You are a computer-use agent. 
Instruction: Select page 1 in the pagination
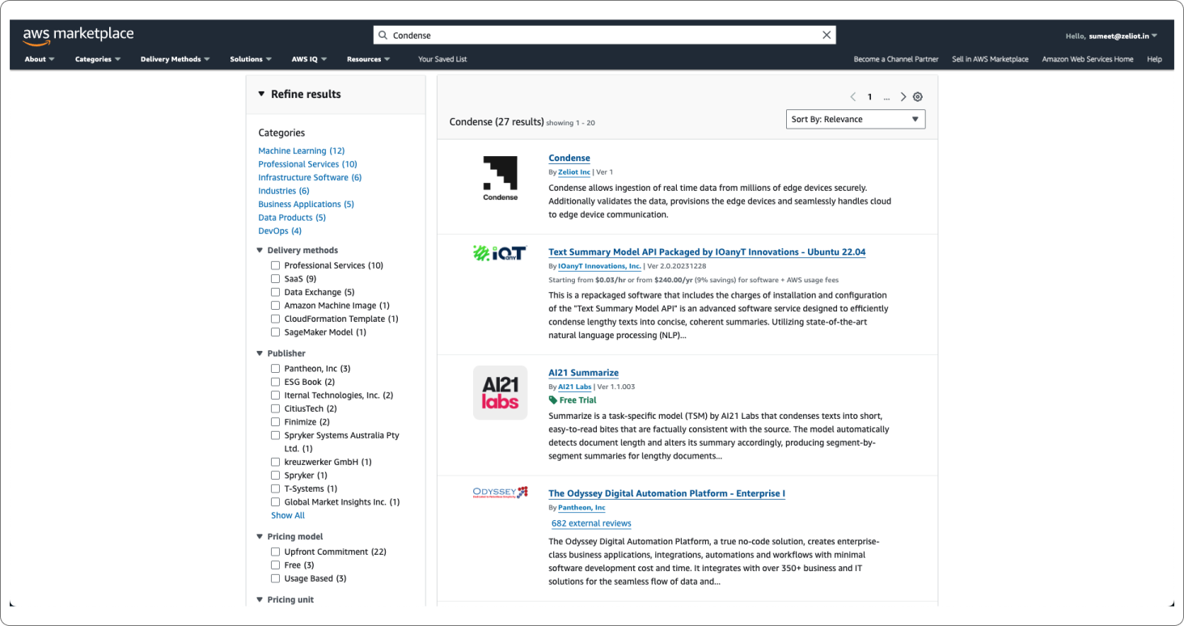(870, 97)
